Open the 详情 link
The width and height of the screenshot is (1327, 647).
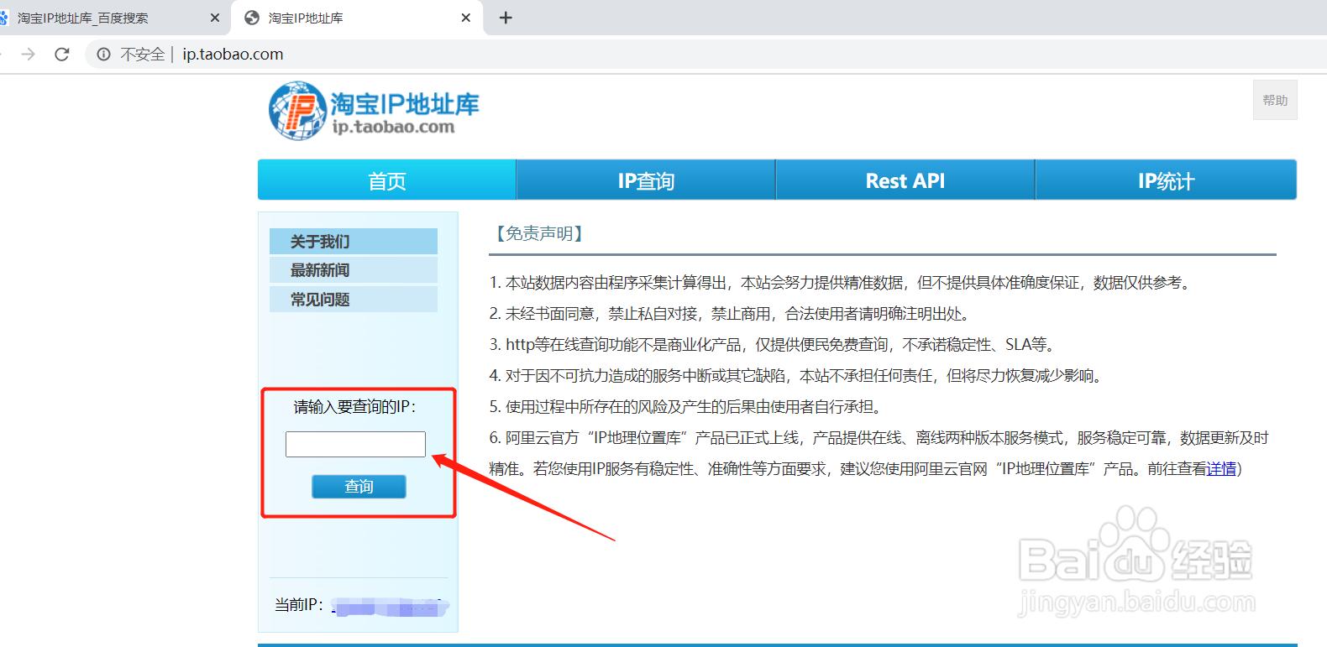click(x=1221, y=469)
